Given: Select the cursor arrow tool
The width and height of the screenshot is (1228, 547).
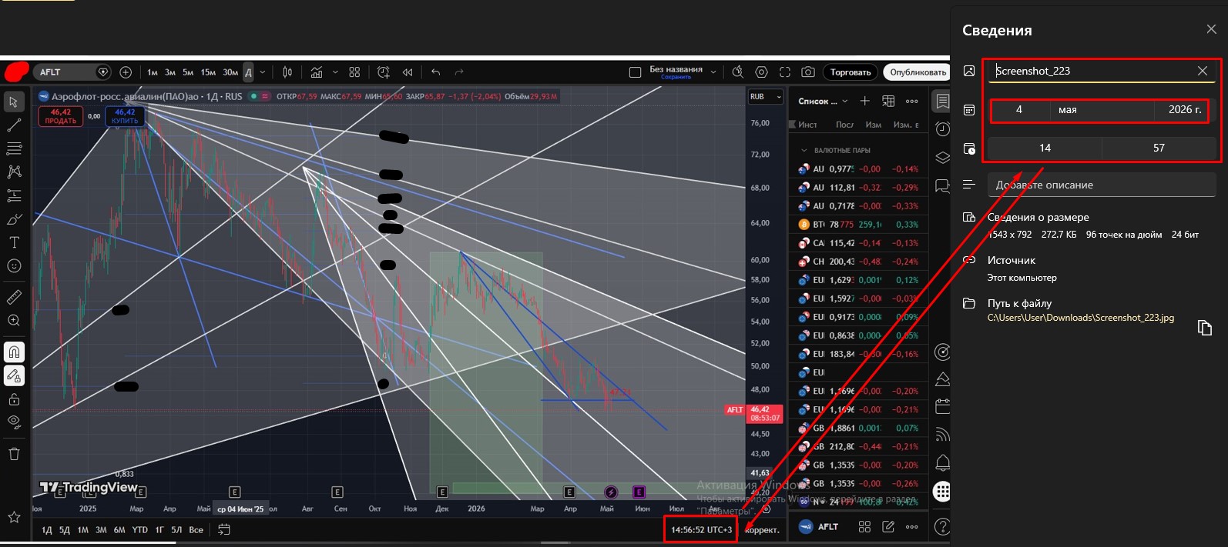Looking at the screenshot, I should 14,102.
